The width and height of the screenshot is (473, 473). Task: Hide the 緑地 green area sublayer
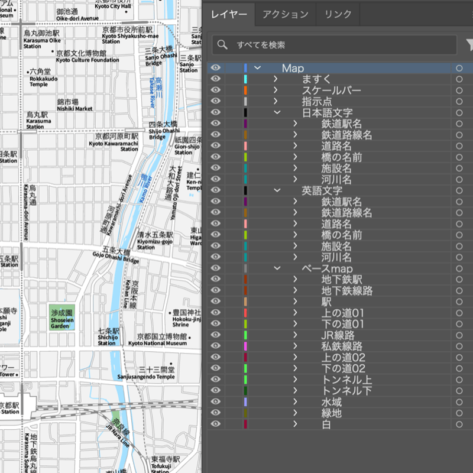tap(215, 412)
